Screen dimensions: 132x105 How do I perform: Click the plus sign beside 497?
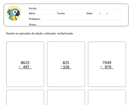point(19,67)
